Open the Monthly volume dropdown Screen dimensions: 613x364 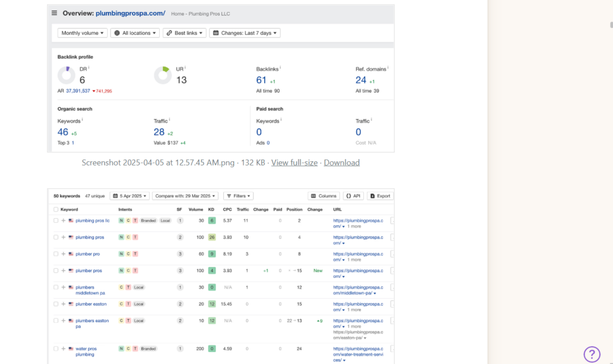83,33
